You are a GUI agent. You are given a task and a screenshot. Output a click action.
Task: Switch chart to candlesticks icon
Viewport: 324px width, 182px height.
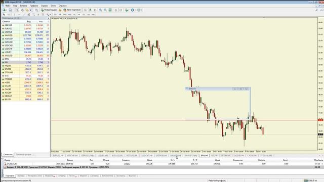coord(90,10)
